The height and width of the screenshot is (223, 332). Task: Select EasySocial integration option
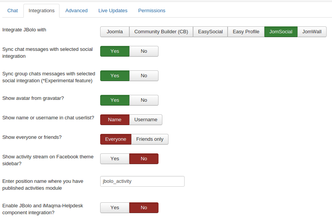pyautogui.click(x=210, y=32)
